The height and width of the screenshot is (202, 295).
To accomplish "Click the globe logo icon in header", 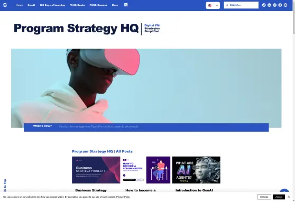I will [x=5, y=5].
